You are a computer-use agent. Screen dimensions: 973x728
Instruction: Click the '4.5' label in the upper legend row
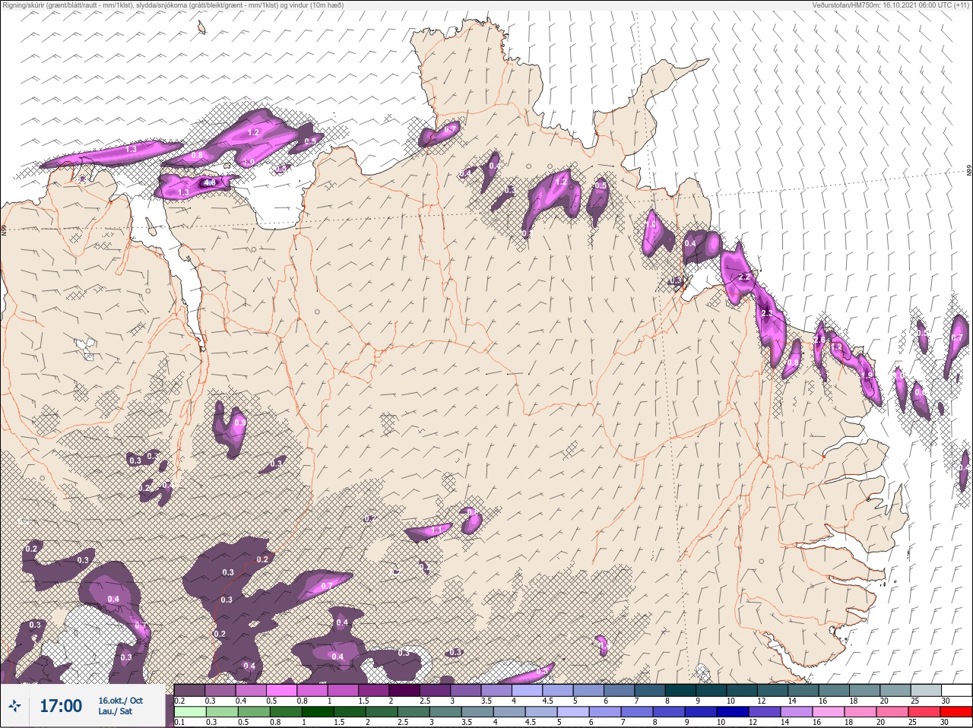point(547,701)
